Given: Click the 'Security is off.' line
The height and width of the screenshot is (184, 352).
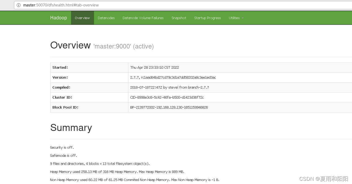Looking at the screenshot, I should [x=62, y=148].
